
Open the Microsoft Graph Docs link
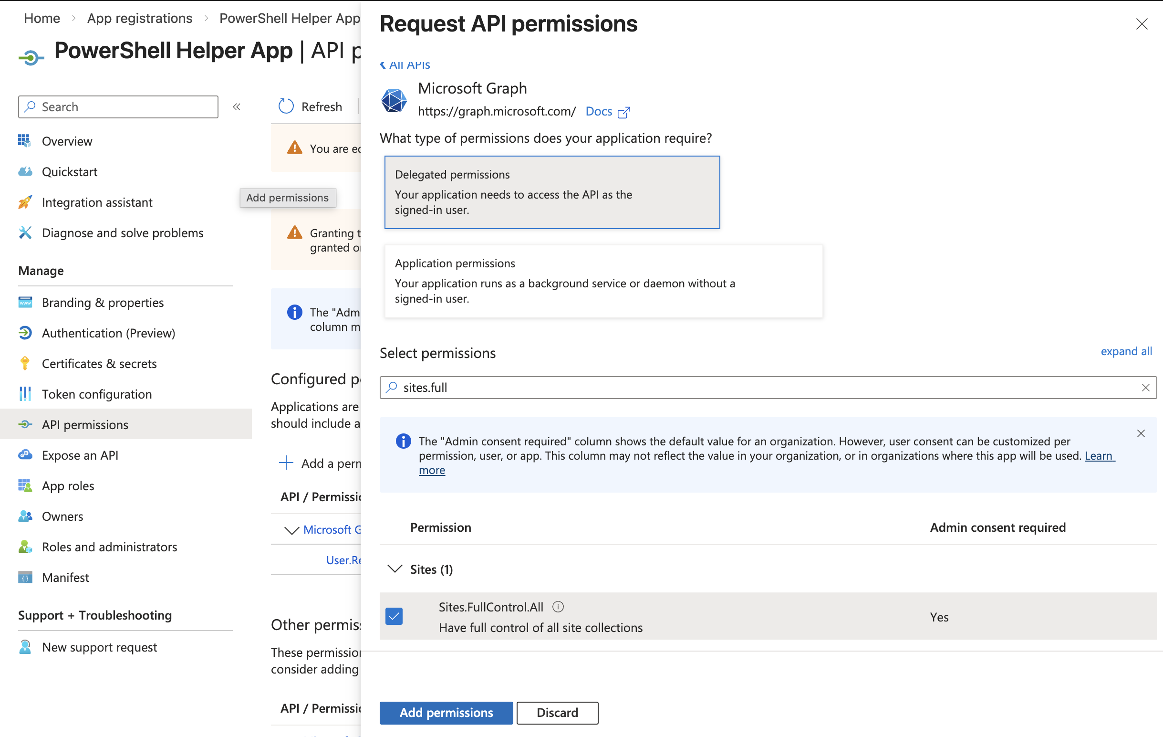tap(599, 111)
